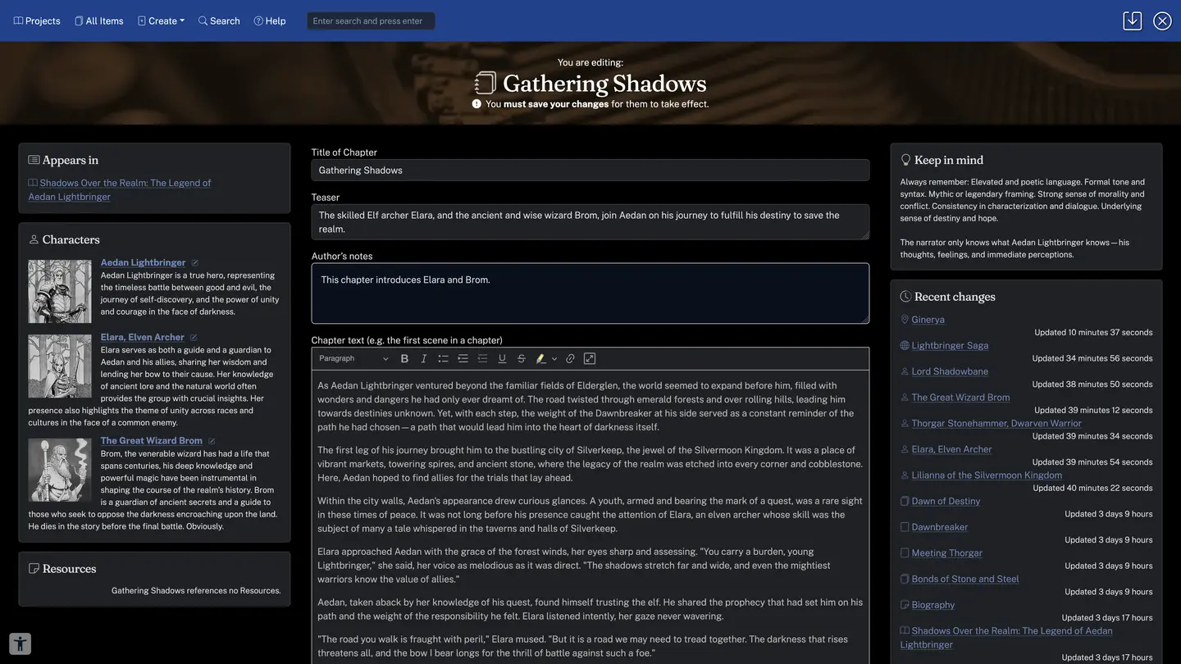
Task: Toggle underline formatting in the editor
Action: [502, 359]
